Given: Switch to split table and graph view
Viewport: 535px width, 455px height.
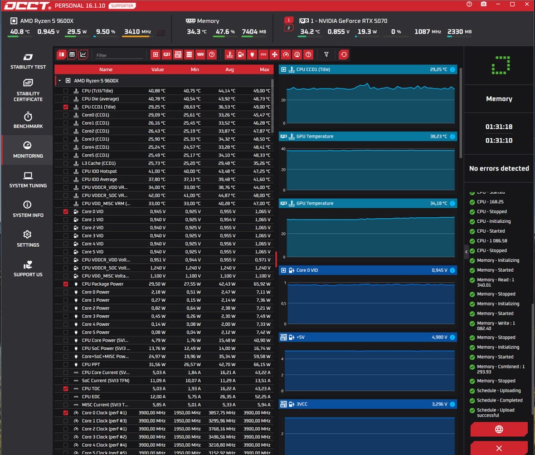Looking at the screenshot, I should pos(61,55).
